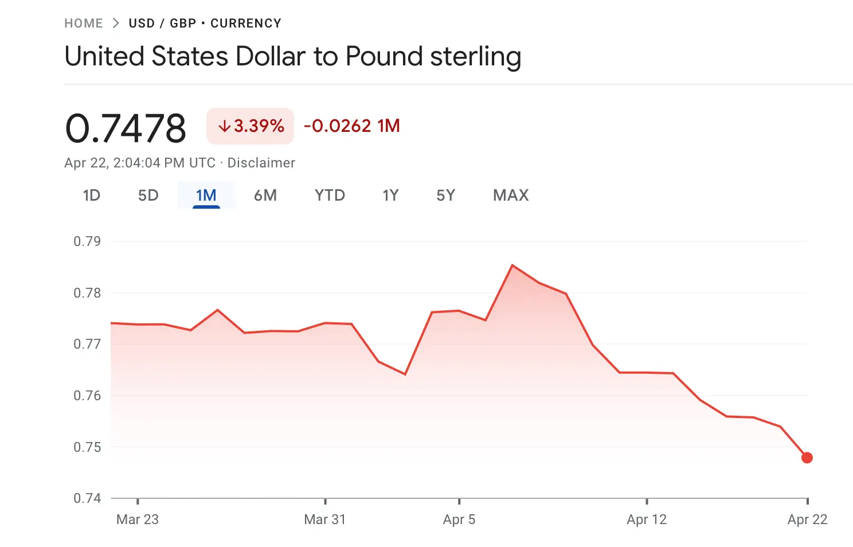Click the Mar 23 x-axis label
This screenshot has height=547, width=853.
coord(138,519)
